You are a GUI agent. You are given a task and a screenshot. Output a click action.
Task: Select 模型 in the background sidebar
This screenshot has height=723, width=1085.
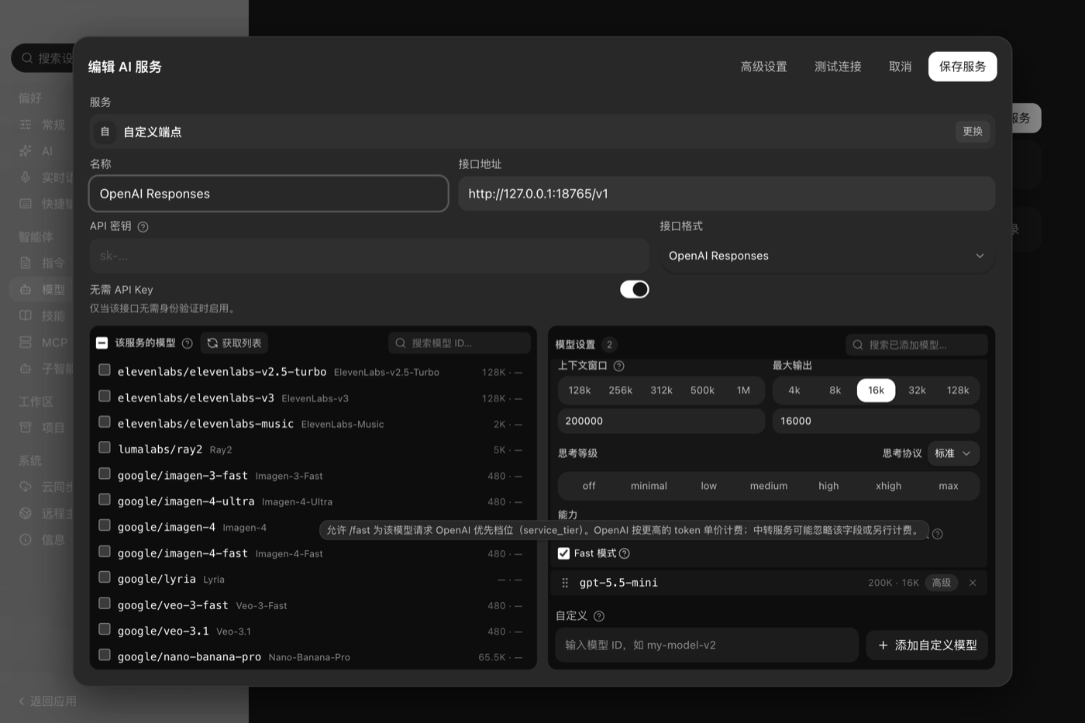click(x=43, y=290)
